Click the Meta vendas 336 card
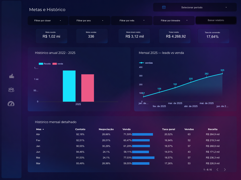241x180 pixels. pyautogui.click(x=92, y=36)
